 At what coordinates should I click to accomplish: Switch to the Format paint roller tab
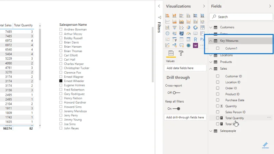pyautogui.click(x=181, y=53)
